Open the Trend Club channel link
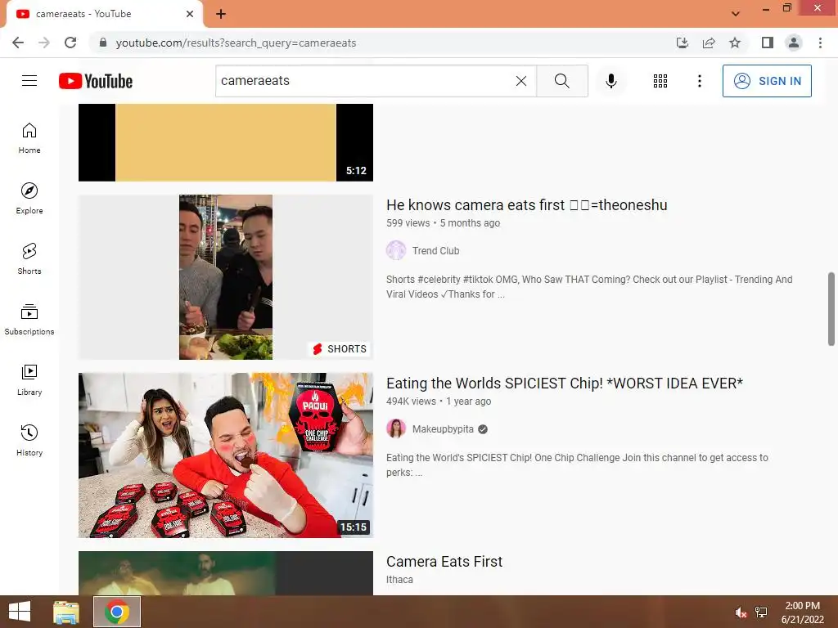Viewport: 838px width, 628px height. [x=435, y=250]
